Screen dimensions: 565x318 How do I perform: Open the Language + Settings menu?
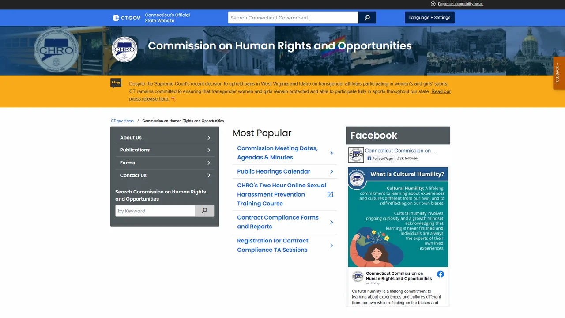click(429, 18)
